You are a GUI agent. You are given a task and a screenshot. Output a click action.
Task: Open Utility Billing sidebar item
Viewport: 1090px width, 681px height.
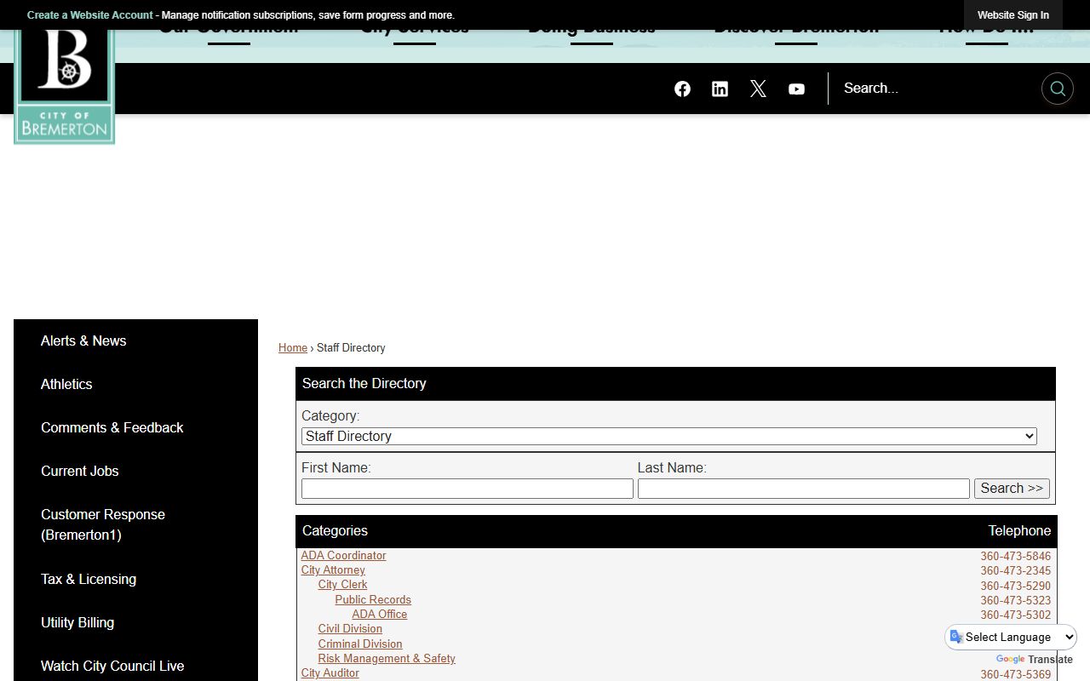point(77,622)
